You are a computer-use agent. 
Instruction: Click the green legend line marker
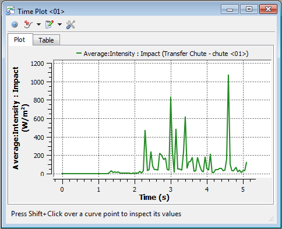click(x=79, y=53)
